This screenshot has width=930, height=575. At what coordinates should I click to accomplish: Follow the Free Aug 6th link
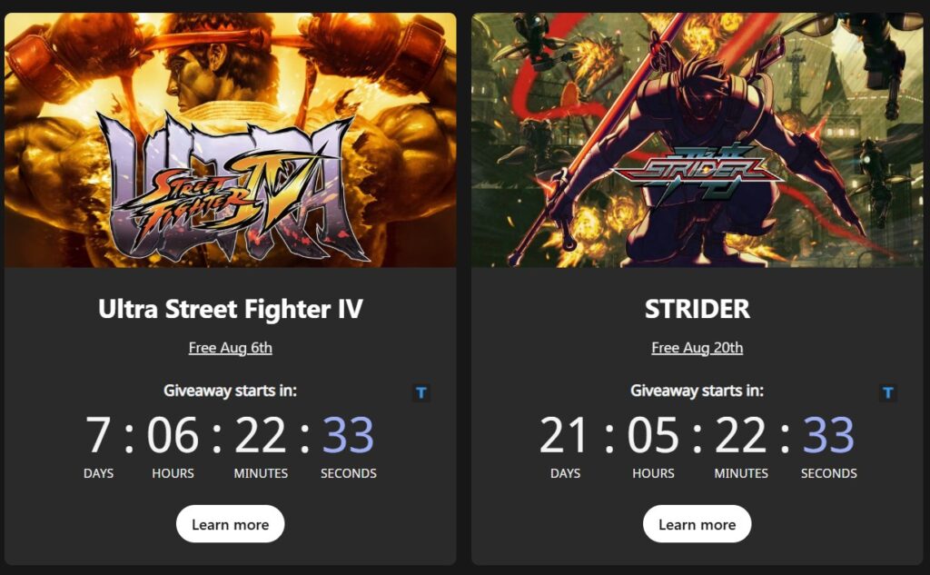tap(230, 348)
